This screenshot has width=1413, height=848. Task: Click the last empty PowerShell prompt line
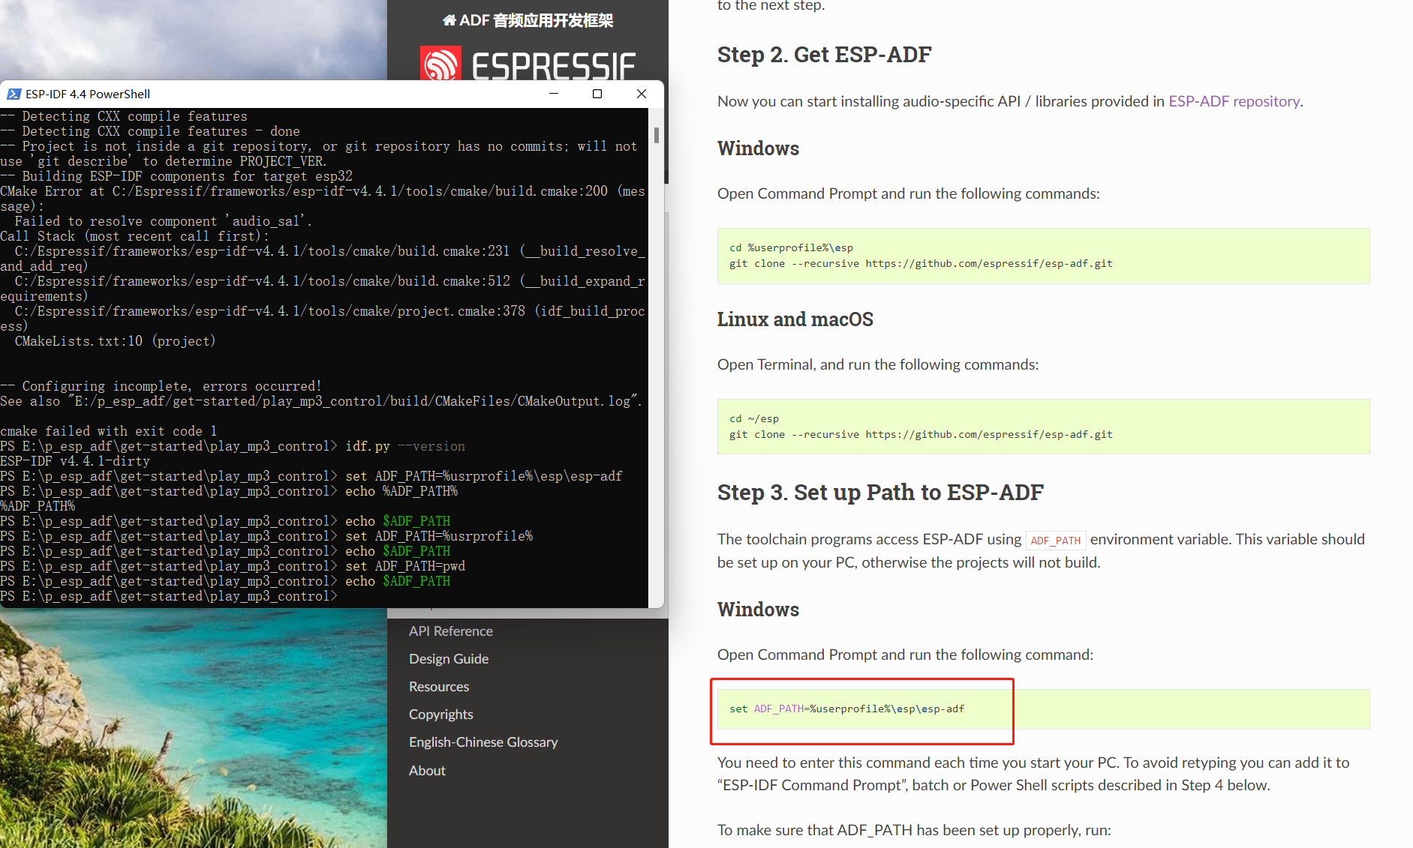169,596
